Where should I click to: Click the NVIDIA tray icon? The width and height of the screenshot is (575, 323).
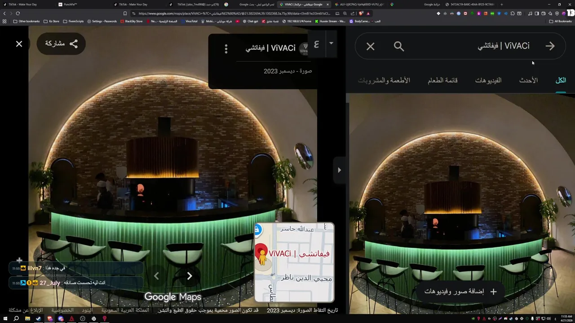(473, 319)
